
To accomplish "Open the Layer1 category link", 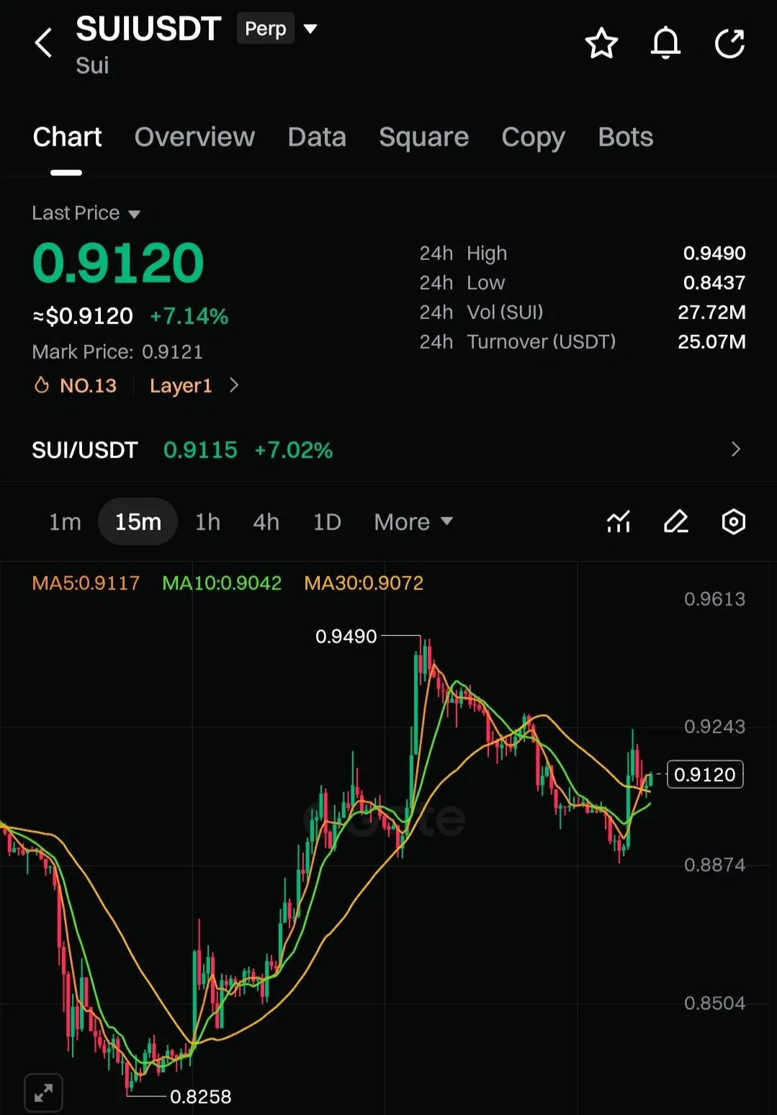I will tap(181, 385).
